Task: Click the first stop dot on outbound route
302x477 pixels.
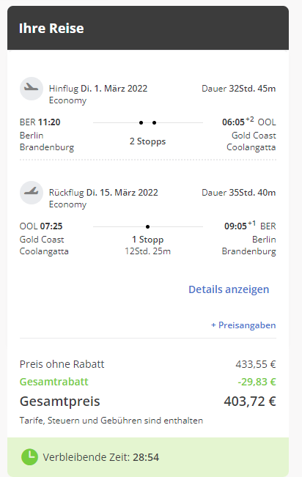Action: coord(141,122)
